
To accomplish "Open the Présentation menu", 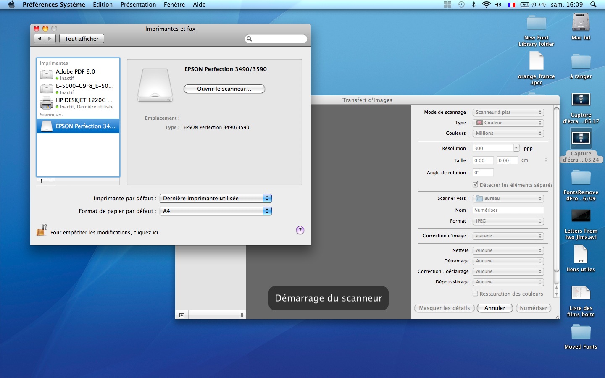I will [x=138, y=5].
